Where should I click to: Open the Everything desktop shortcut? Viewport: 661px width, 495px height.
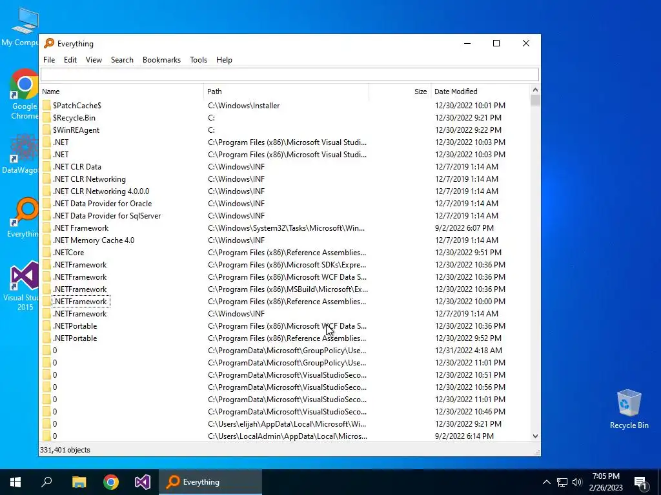coord(23,217)
